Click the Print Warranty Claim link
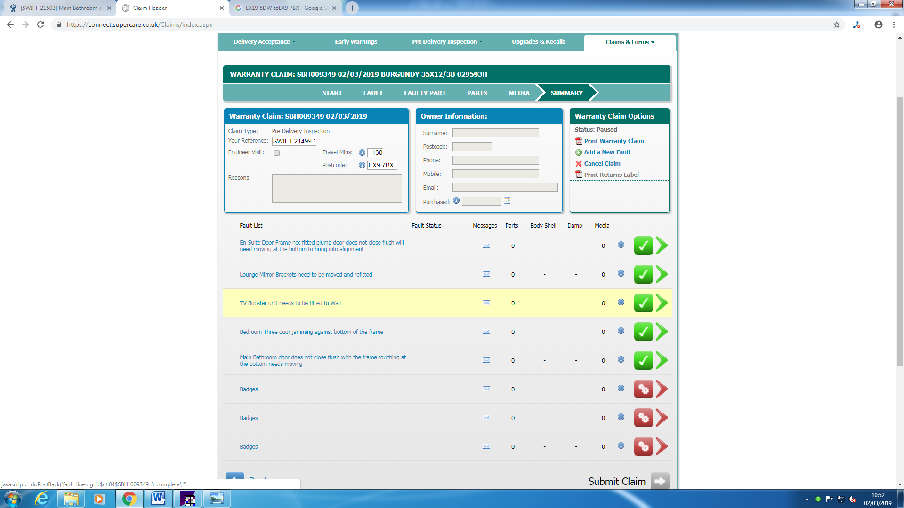The height and width of the screenshot is (508, 904). click(613, 141)
